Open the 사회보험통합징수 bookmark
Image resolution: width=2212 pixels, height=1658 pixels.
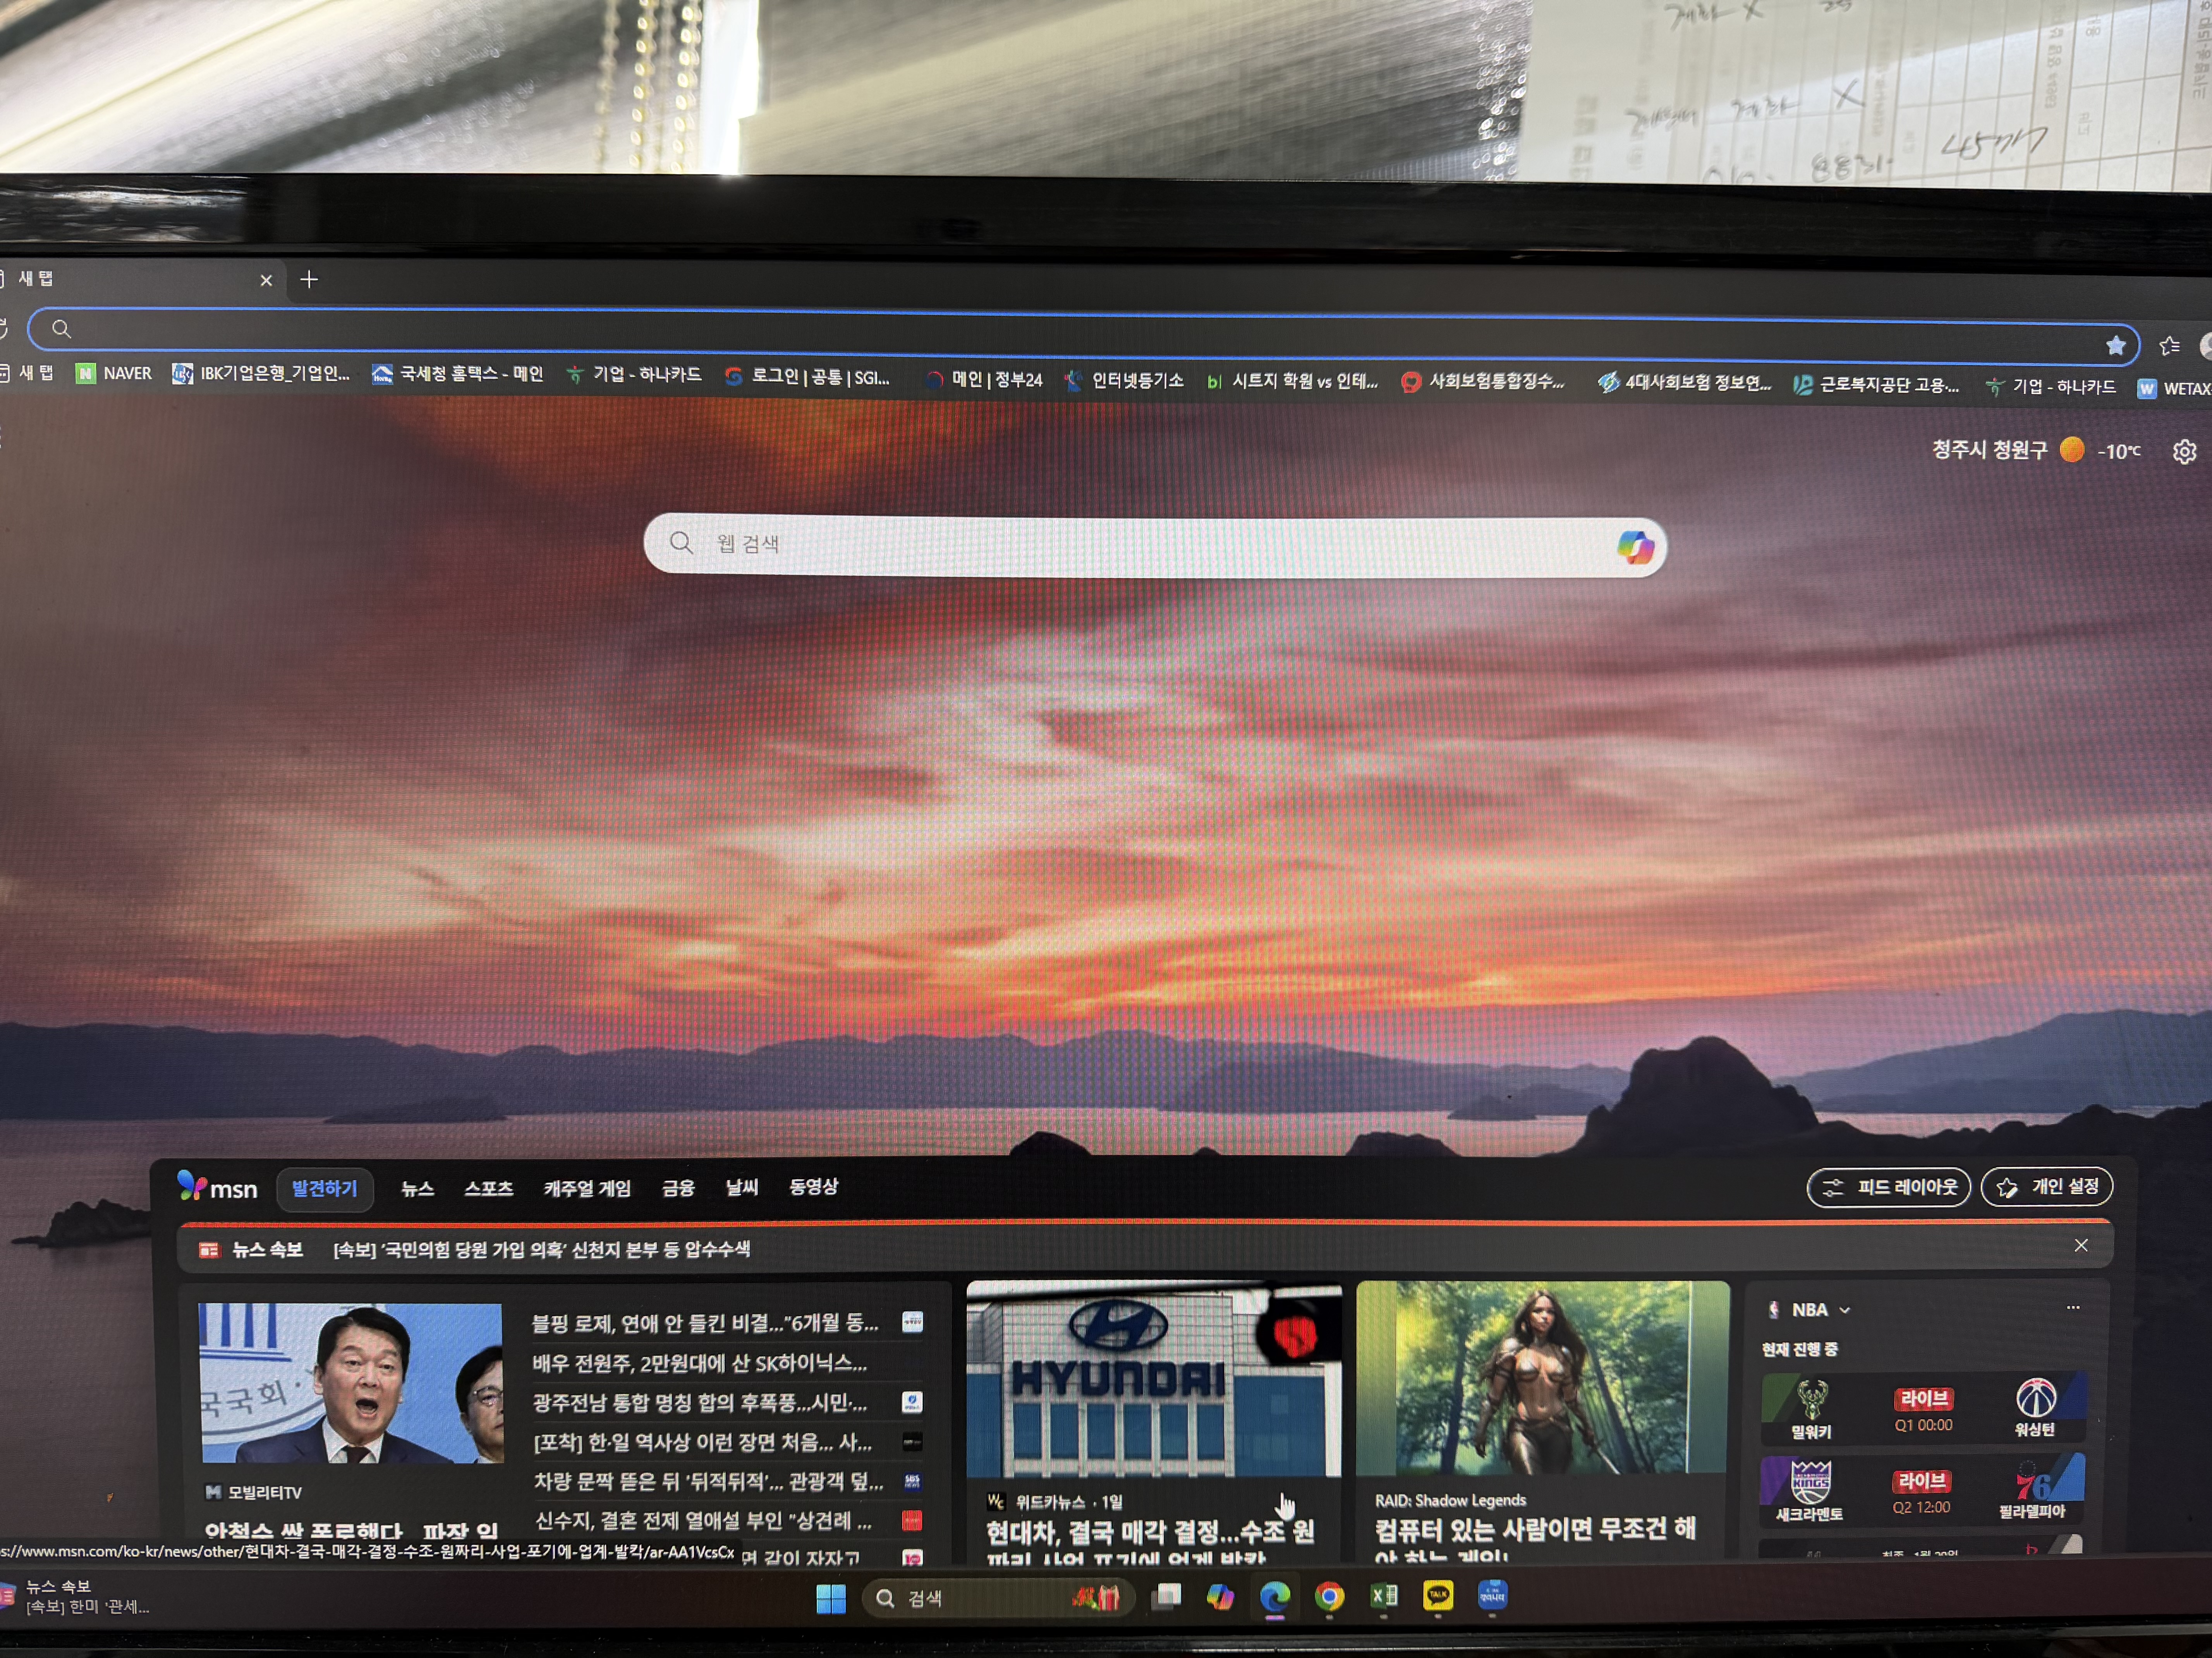(1483, 382)
